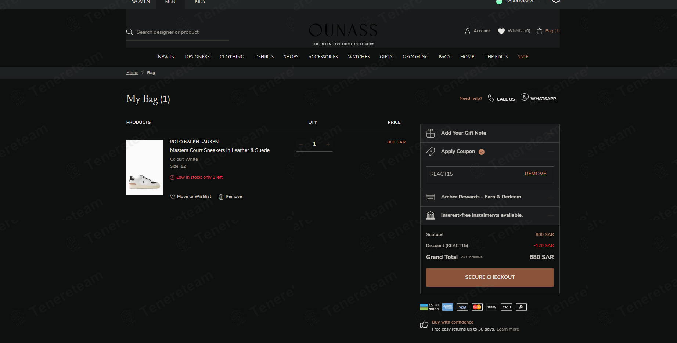Click the thumbs-up confidence icon
This screenshot has width=677, height=343.
pyautogui.click(x=424, y=324)
